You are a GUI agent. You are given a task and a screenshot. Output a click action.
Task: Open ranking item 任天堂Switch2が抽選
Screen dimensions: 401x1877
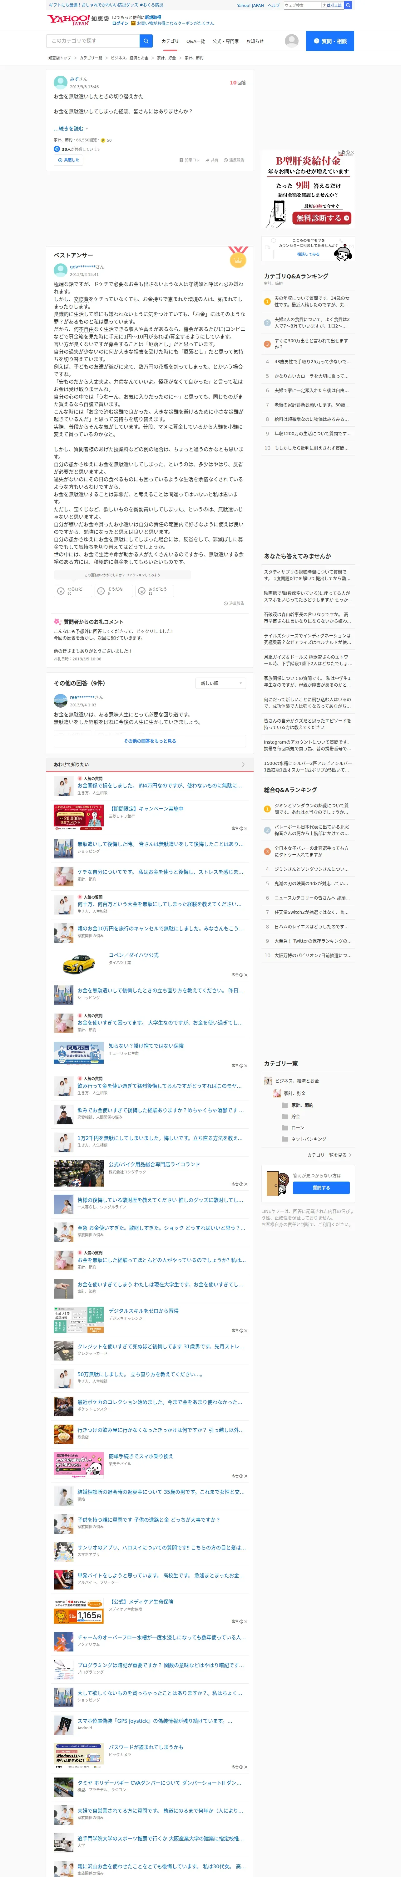(311, 912)
